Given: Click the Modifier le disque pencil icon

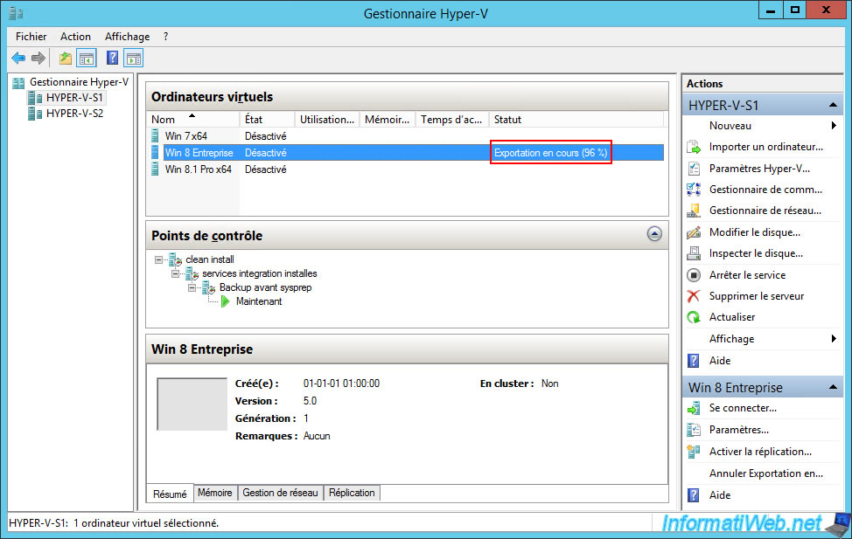Looking at the screenshot, I should (694, 232).
